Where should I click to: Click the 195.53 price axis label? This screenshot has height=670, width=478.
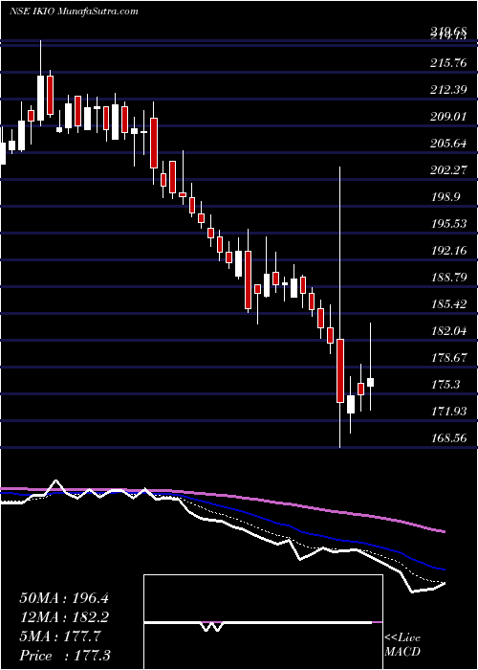coord(447,224)
